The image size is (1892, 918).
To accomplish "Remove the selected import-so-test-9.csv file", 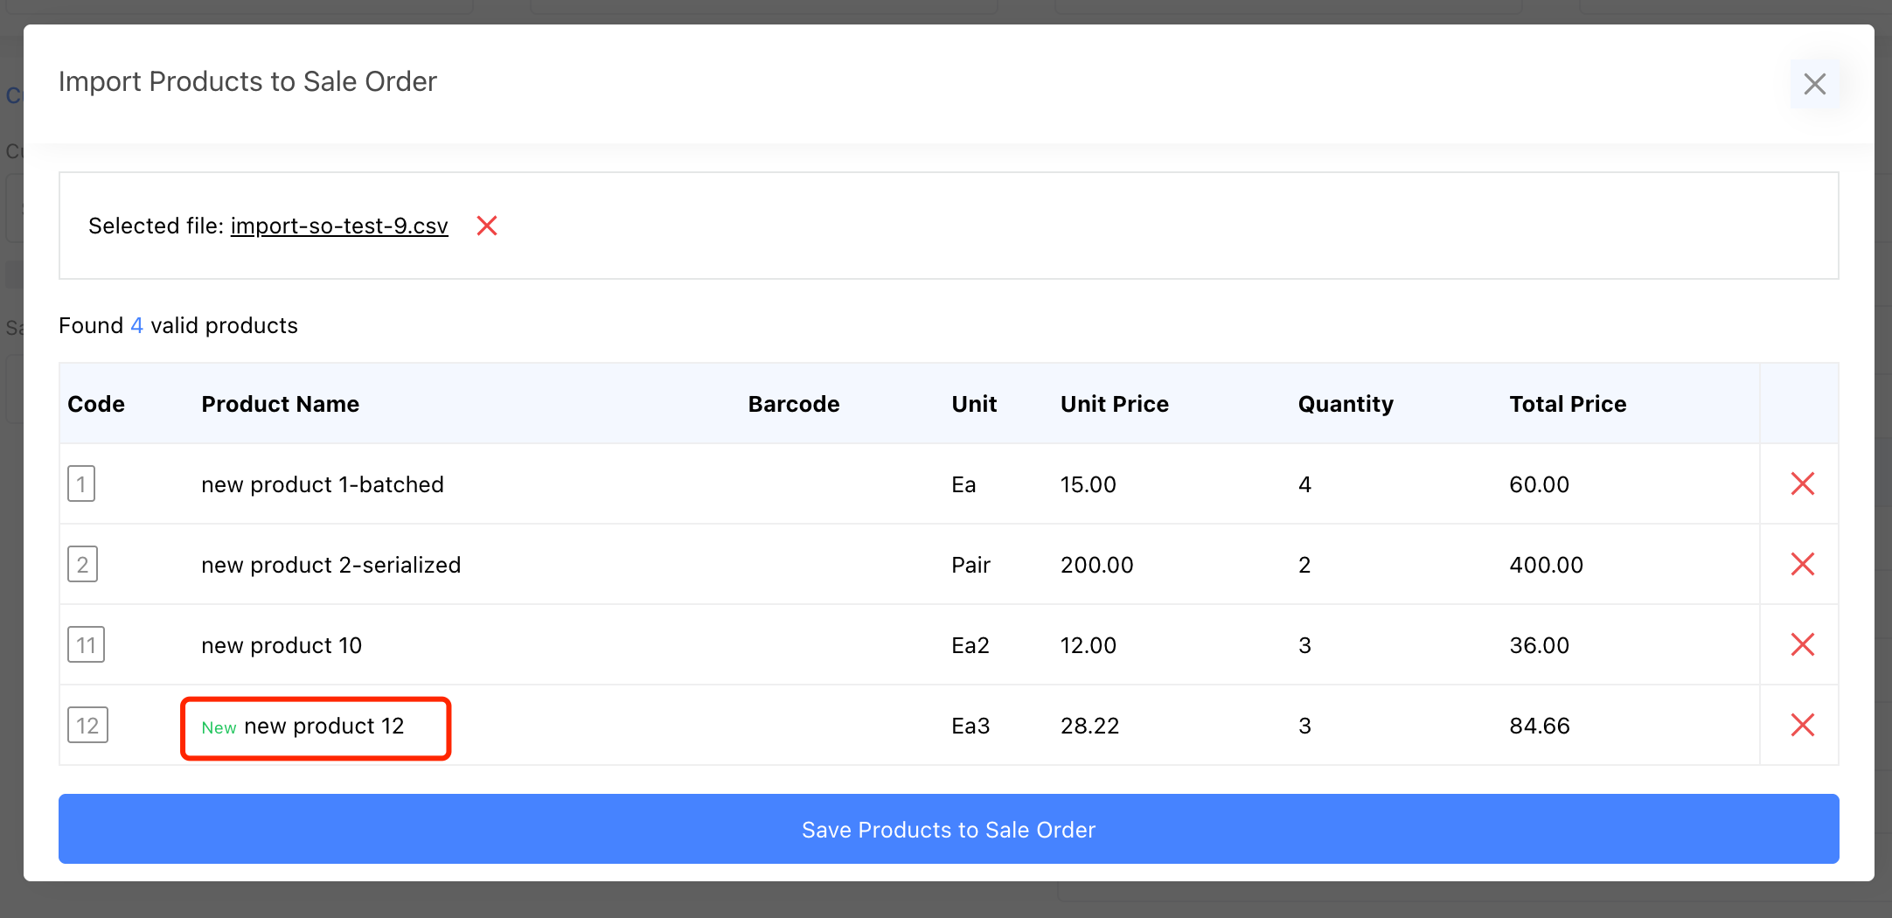I will (487, 226).
